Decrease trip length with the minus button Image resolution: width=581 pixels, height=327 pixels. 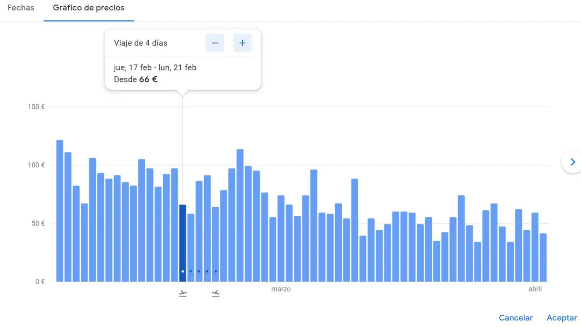(215, 43)
